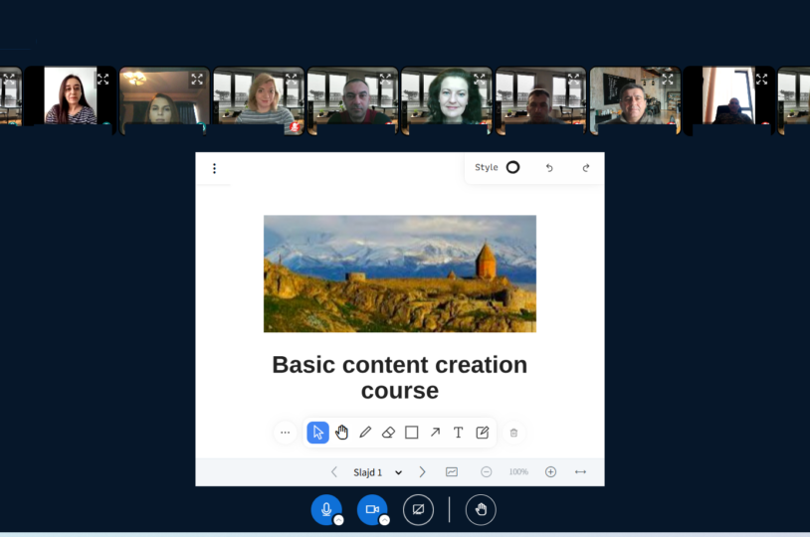Select the sticky note tool
810x537 pixels.
tap(483, 433)
